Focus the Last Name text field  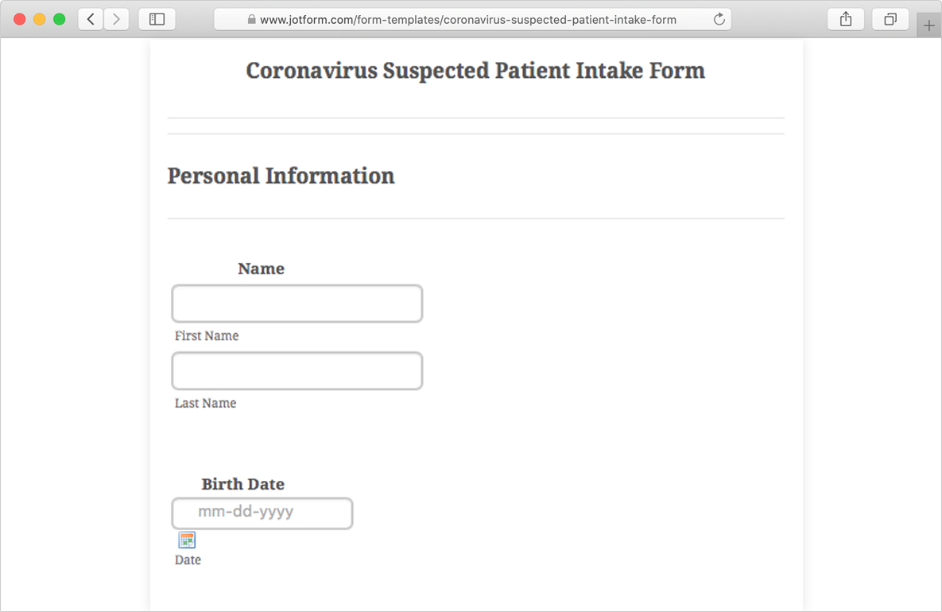(297, 371)
